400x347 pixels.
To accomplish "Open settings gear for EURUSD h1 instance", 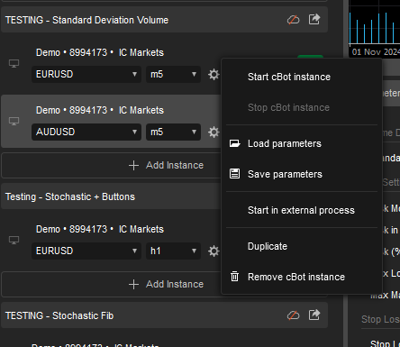I will [214, 251].
